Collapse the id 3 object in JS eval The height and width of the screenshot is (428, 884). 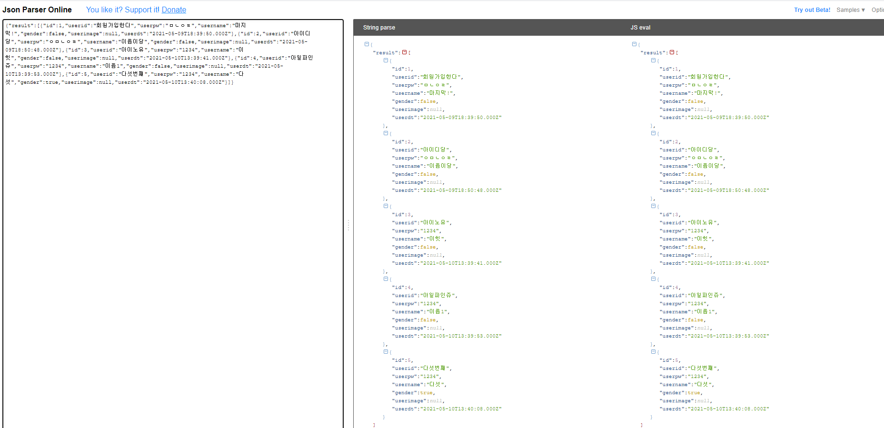pyautogui.click(x=653, y=206)
